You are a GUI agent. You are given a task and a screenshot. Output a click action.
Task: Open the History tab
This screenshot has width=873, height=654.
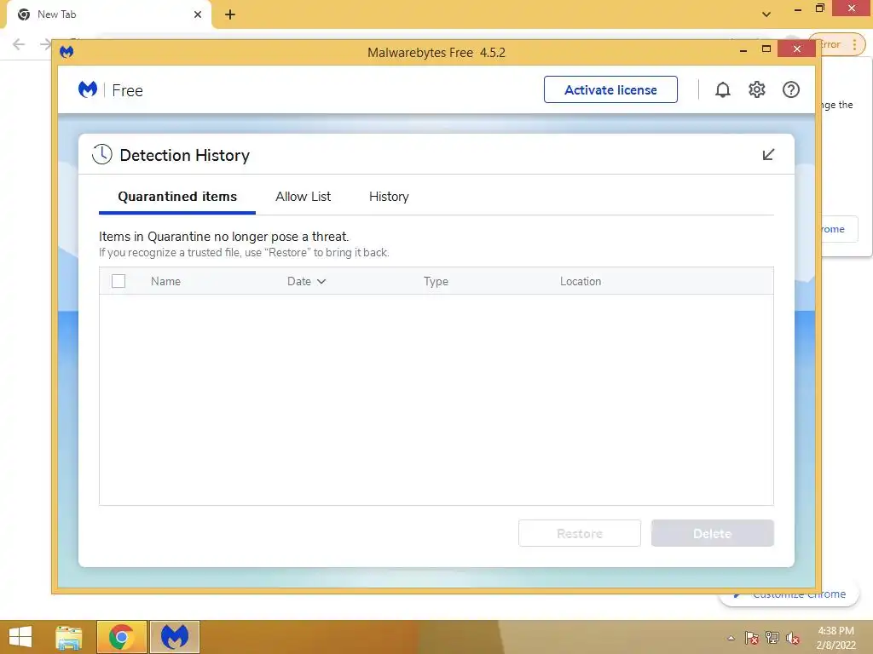(389, 197)
